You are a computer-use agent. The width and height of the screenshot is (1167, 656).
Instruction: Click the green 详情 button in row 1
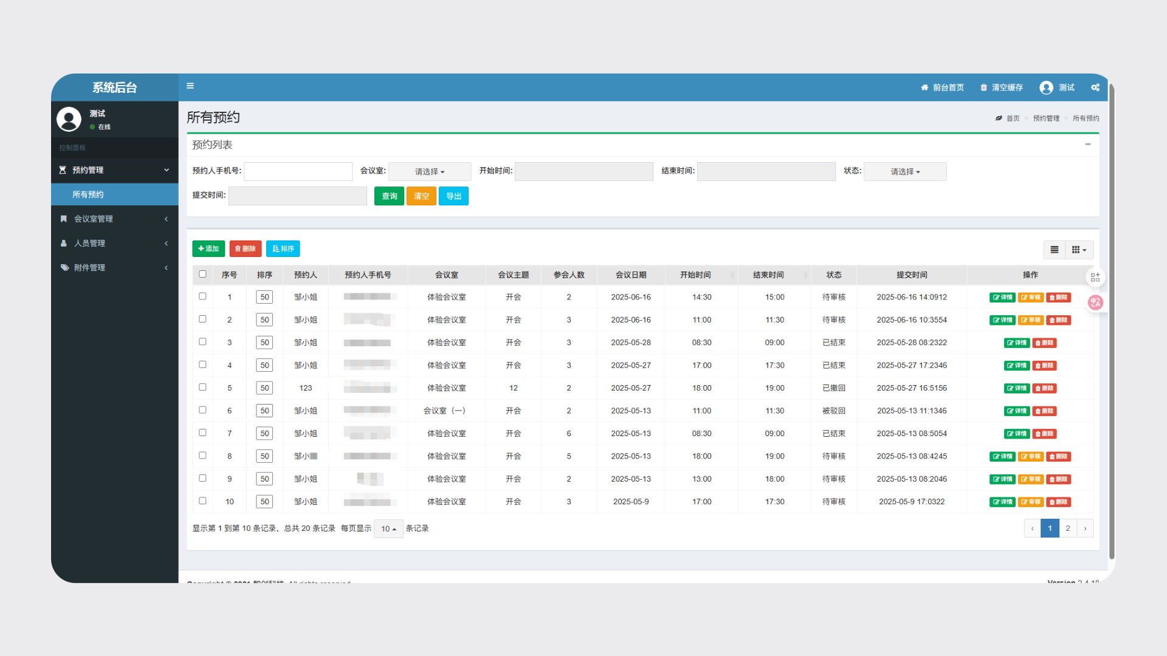pyautogui.click(x=1002, y=298)
